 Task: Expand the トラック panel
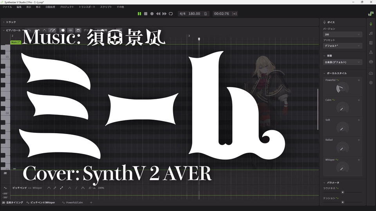[4, 22]
